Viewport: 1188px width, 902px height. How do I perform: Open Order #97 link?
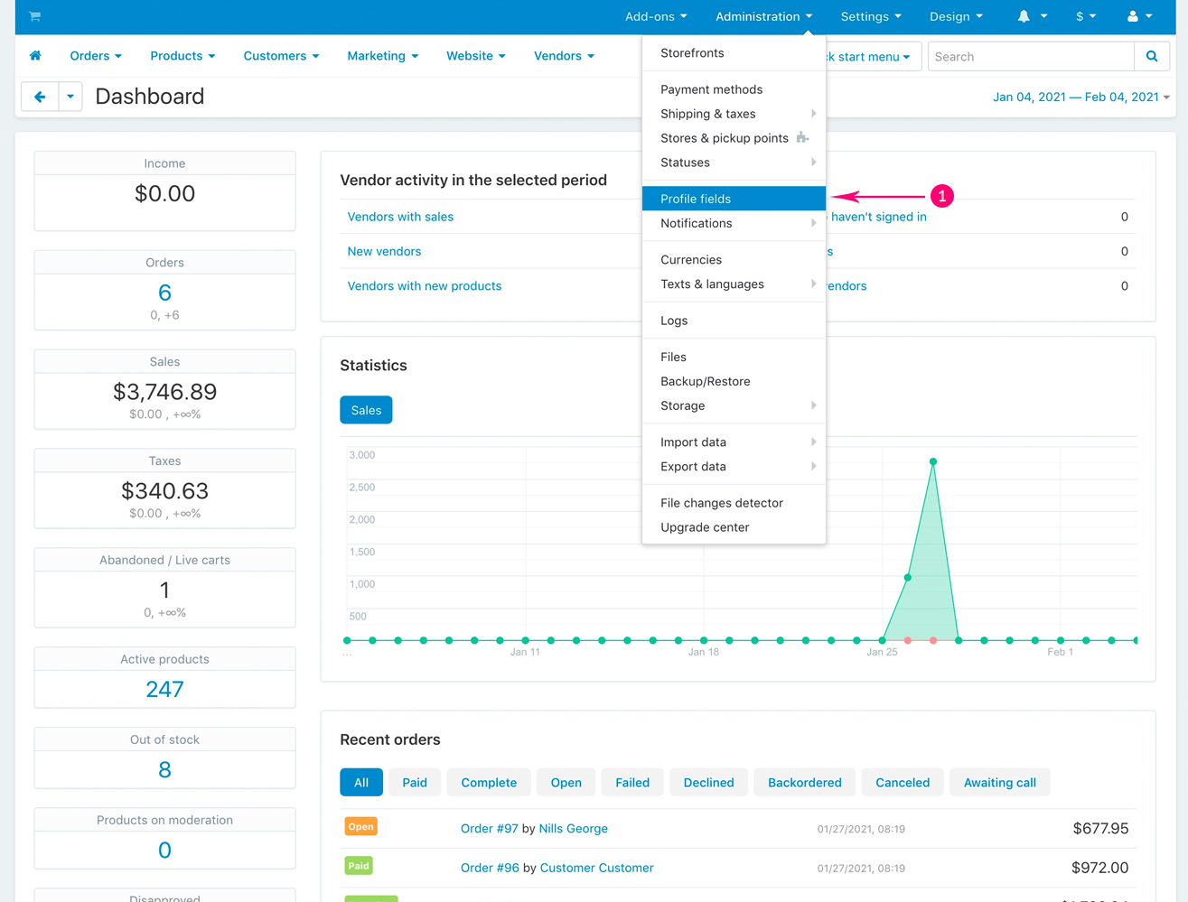pos(489,829)
